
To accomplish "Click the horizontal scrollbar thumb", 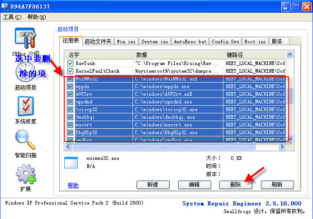I will tap(164, 146).
